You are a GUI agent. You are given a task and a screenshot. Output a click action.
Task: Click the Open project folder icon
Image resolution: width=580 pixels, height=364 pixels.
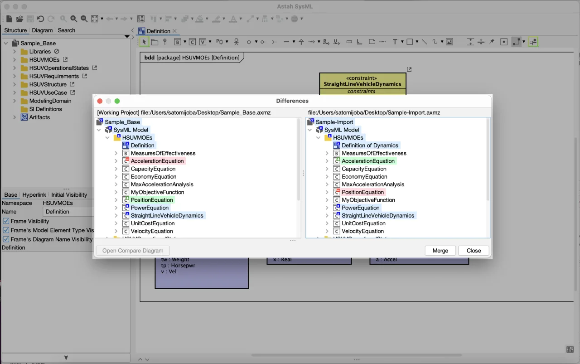(x=19, y=19)
